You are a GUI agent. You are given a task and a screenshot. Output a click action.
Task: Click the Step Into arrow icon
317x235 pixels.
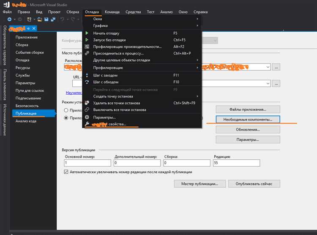click(87, 75)
